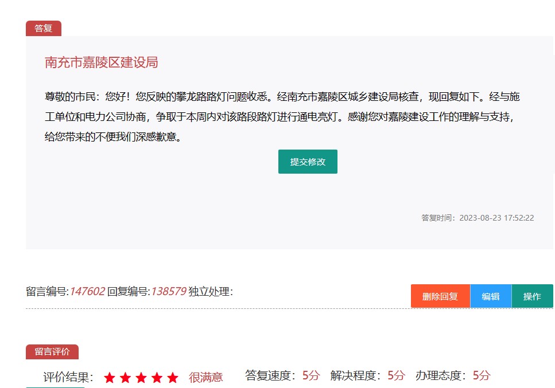
Task: Select the 留言评价 section tag
Action: (x=52, y=352)
